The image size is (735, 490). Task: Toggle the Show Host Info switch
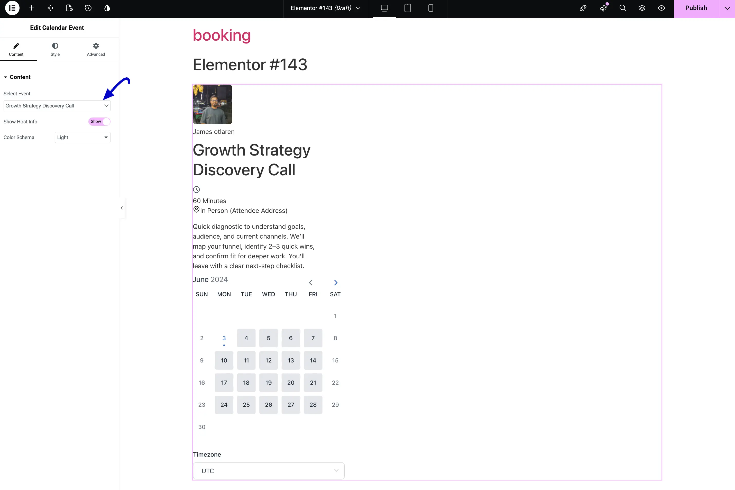(x=99, y=122)
